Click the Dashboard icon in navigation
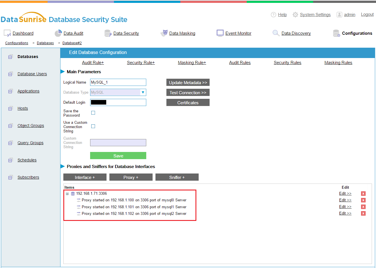This screenshot has height=268, width=376. pyautogui.click(x=7, y=33)
